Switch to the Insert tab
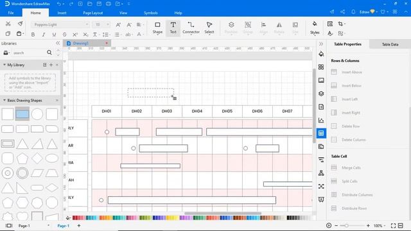 tap(62, 13)
